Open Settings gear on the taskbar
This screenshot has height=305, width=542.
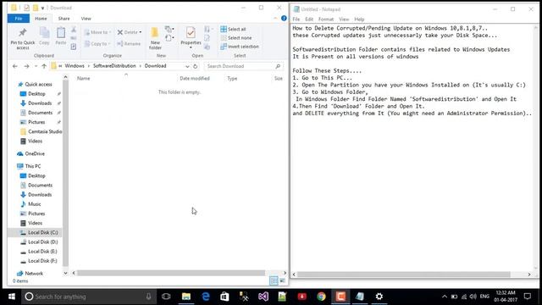pyautogui.click(x=379, y=297)
